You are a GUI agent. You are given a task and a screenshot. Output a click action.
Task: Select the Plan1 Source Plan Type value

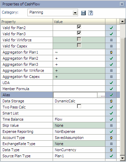click(x=59, y=156)
